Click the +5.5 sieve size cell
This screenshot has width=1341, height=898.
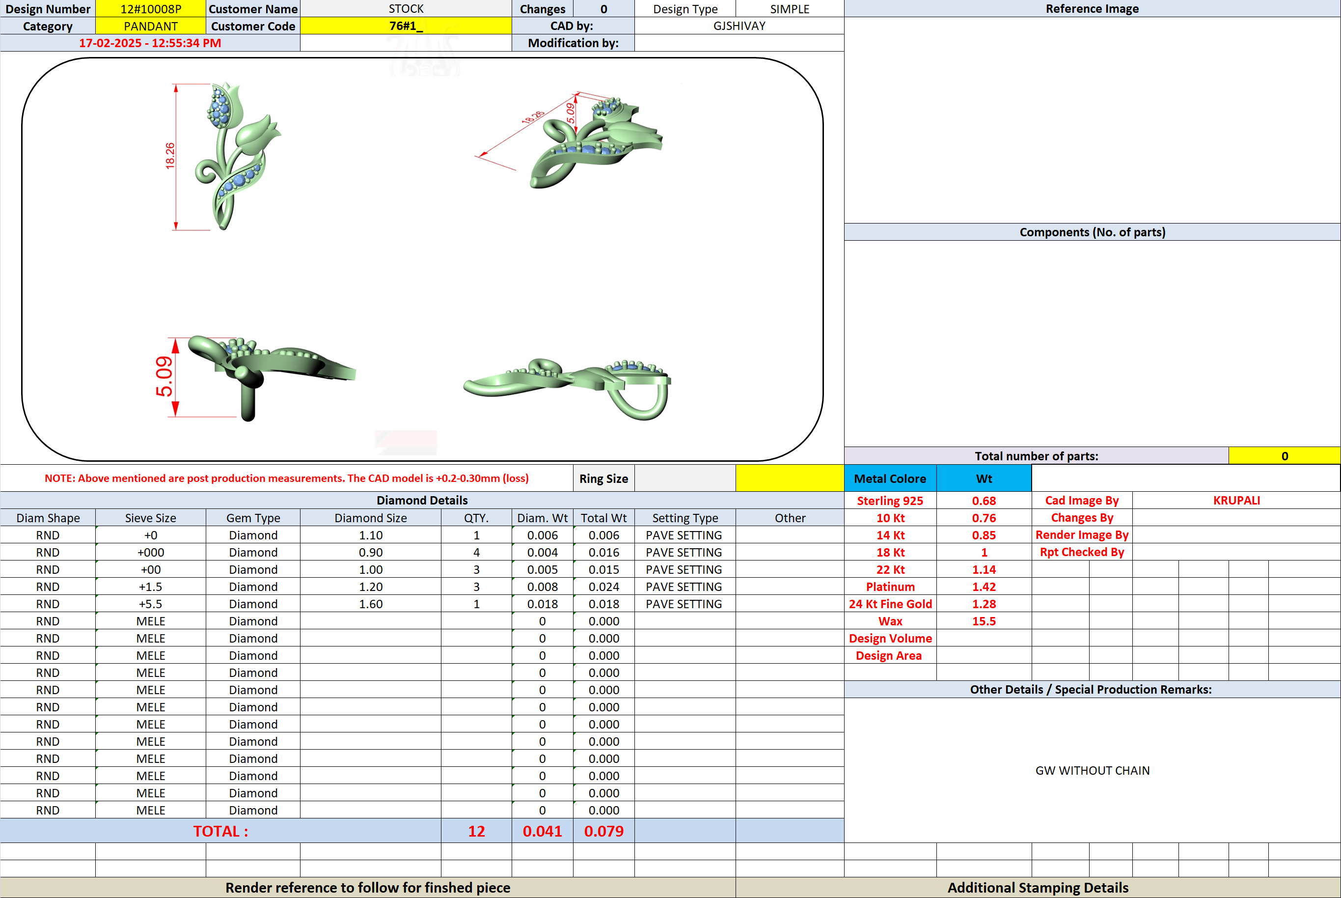tap(151, 604)
